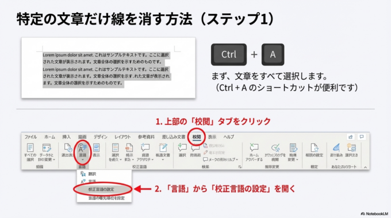This screenshot has width=391, height=218.
Task: Click the speech bubble with green X icon
Action: click(x=254, y=147)
